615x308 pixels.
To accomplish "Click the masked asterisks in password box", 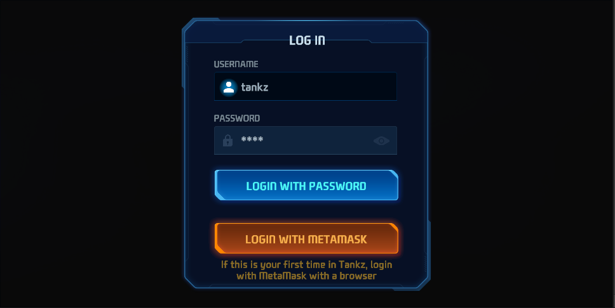I will pos(252,139).
